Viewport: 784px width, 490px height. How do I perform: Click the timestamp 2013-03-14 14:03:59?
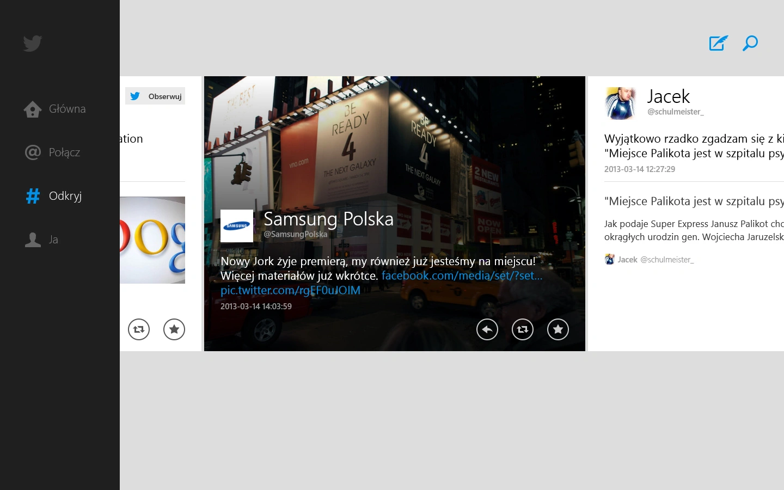point(256,307)
